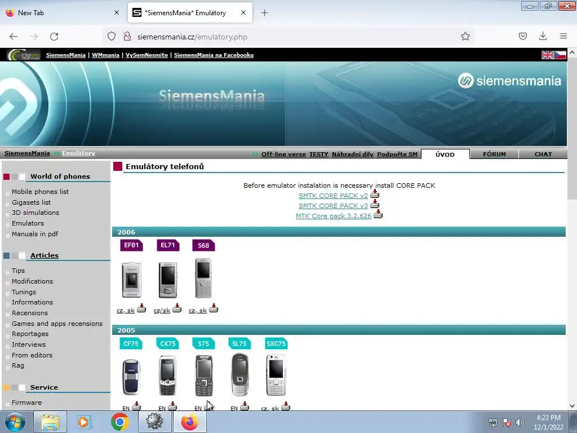Open Manuals in pdf in sidebar
The height and width of the screenshot is (433, 577).
pos(35,234)
